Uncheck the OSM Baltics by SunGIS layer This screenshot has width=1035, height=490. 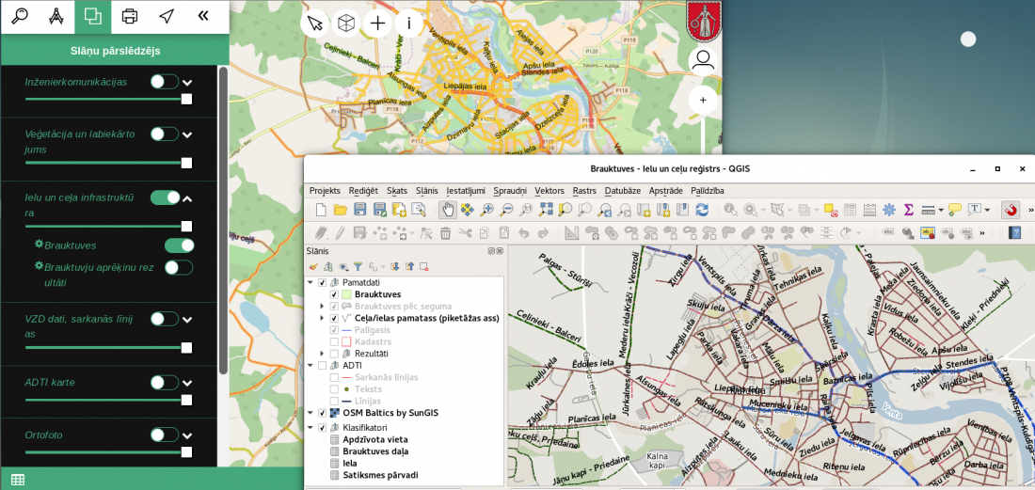322,413
